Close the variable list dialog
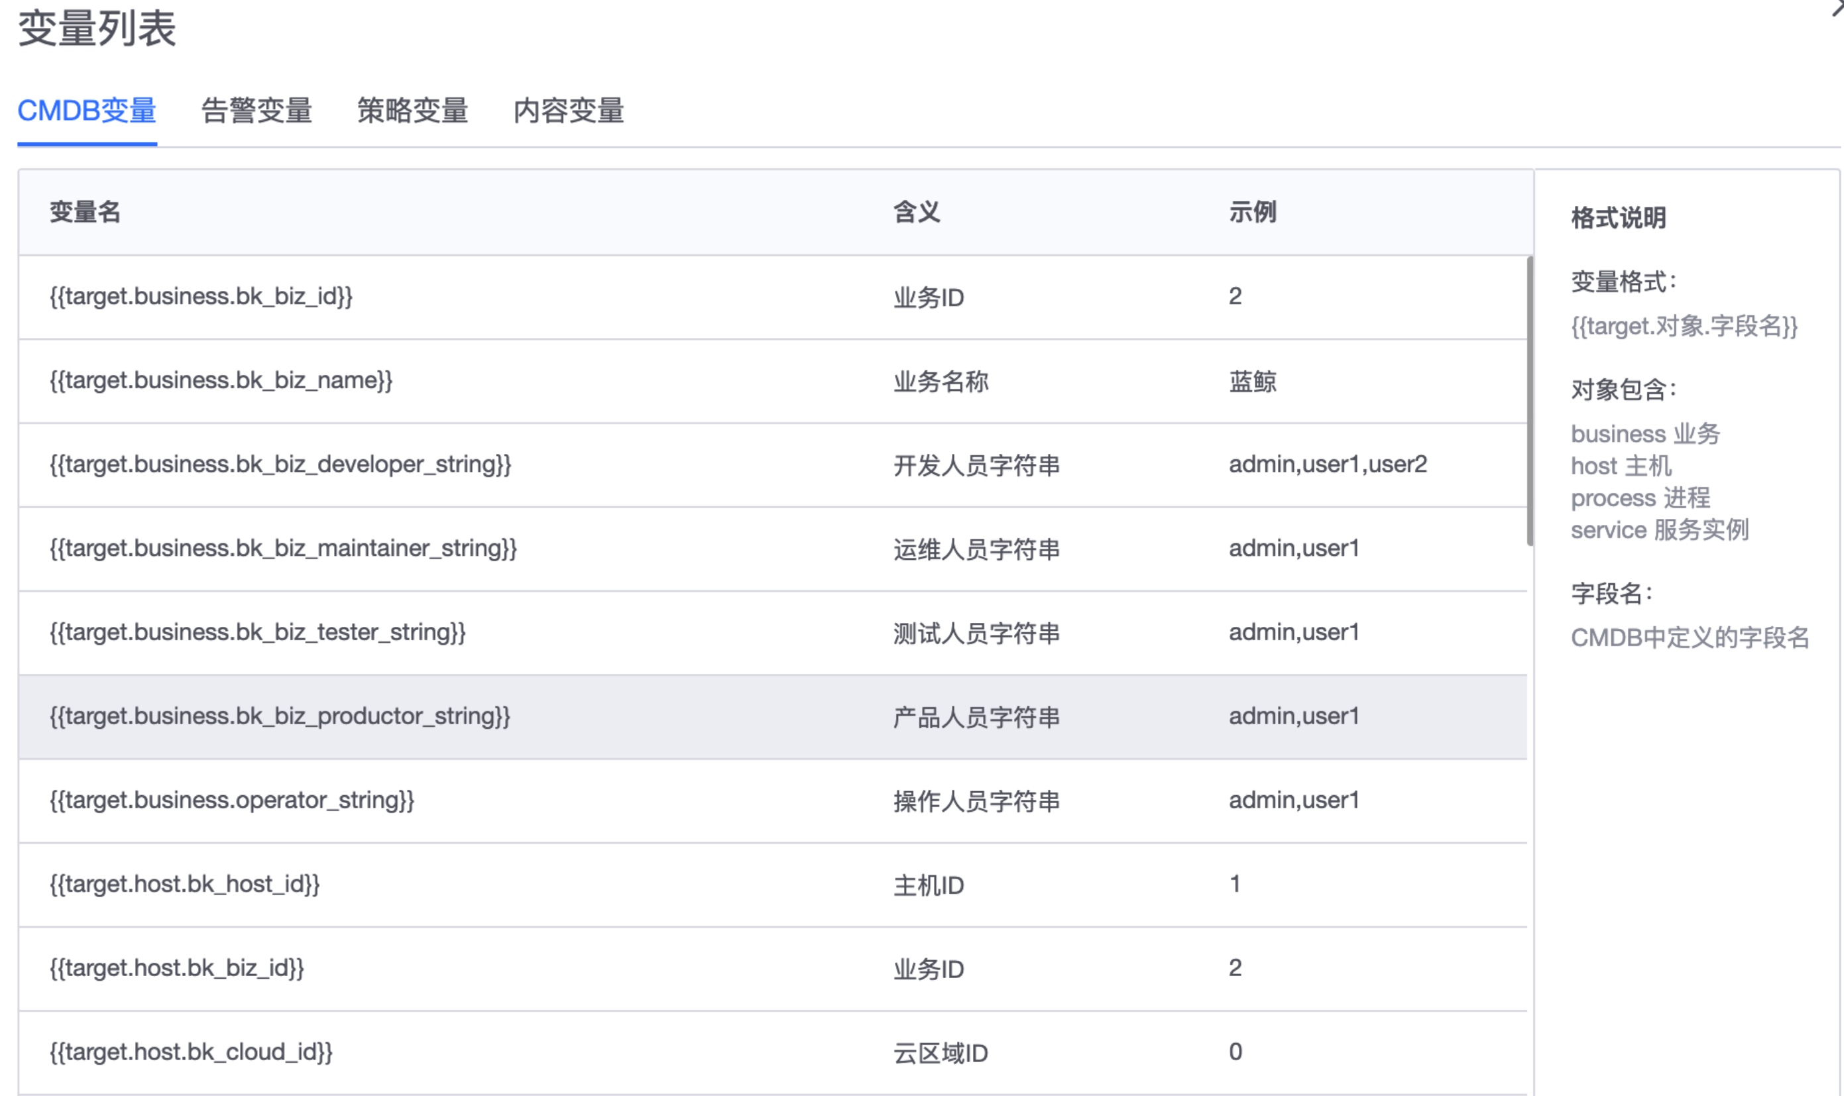1844x1096 pixels. point(1837,9)
